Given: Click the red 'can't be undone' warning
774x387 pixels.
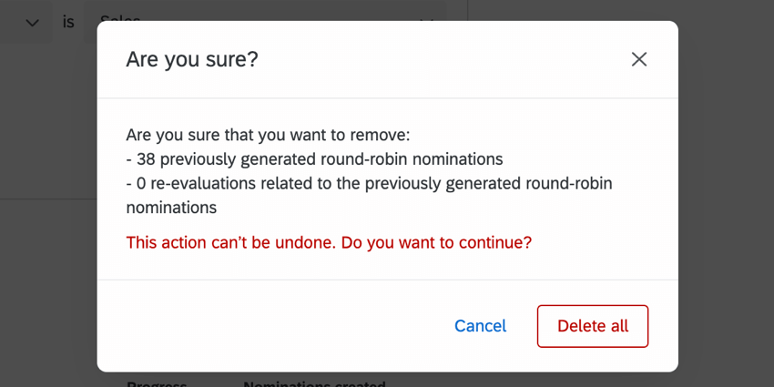Looking at the screenshot, I should coord(329,242).
